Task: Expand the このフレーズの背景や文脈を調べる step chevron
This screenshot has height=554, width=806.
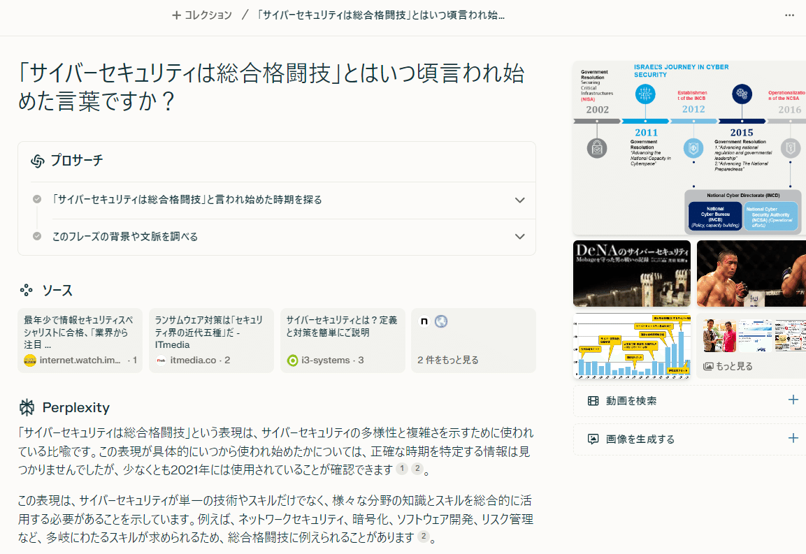Action: click(x=519, y=236)
